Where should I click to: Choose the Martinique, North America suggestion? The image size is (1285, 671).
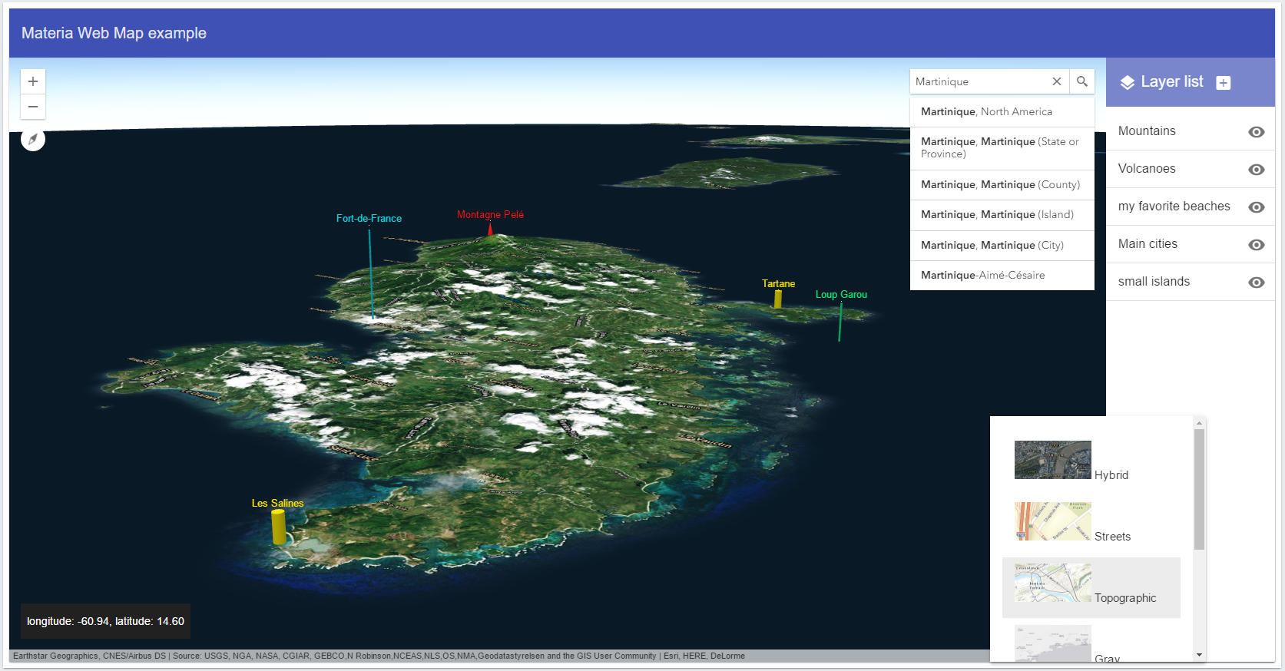1002,112
